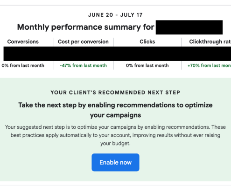Click the Monthly performance summary heading
231x186 pixels.
[85, 27]
